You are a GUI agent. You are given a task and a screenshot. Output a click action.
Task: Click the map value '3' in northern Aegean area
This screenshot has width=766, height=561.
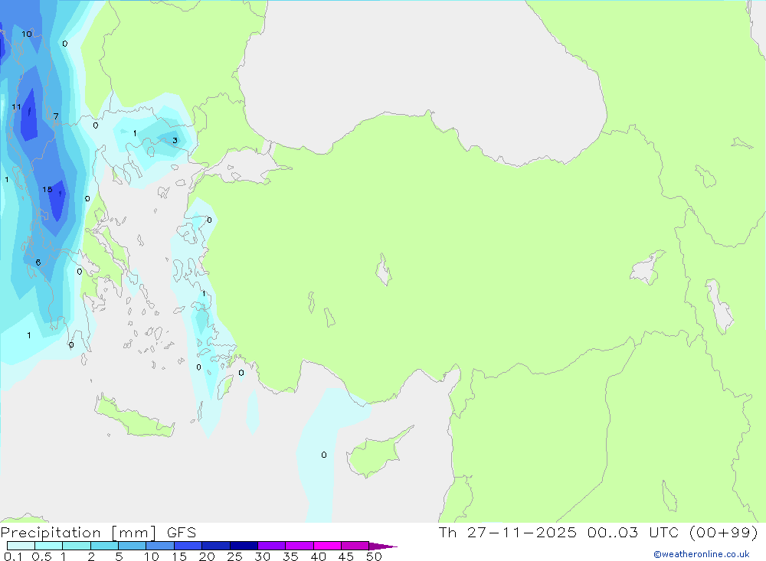(x=175, y=141)
